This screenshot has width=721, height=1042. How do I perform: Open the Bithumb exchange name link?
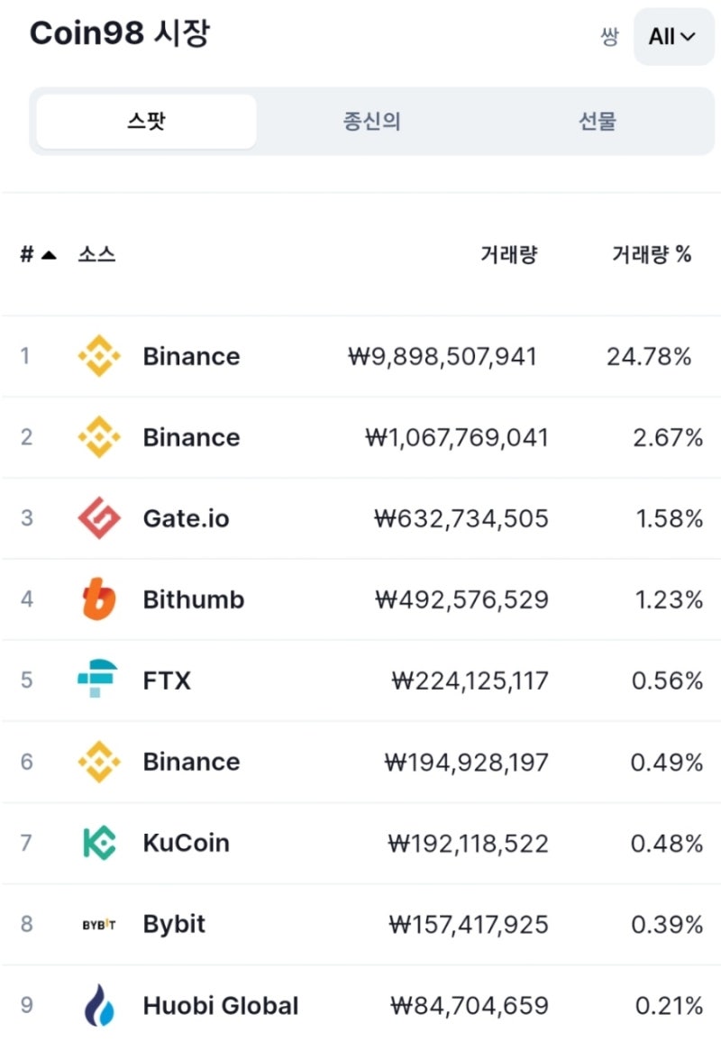(x=193, y=599)
